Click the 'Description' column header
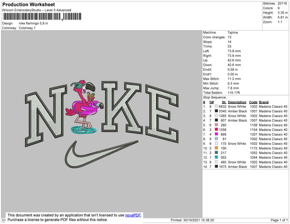Screen dimensions: 290x224 pos(237,102)
